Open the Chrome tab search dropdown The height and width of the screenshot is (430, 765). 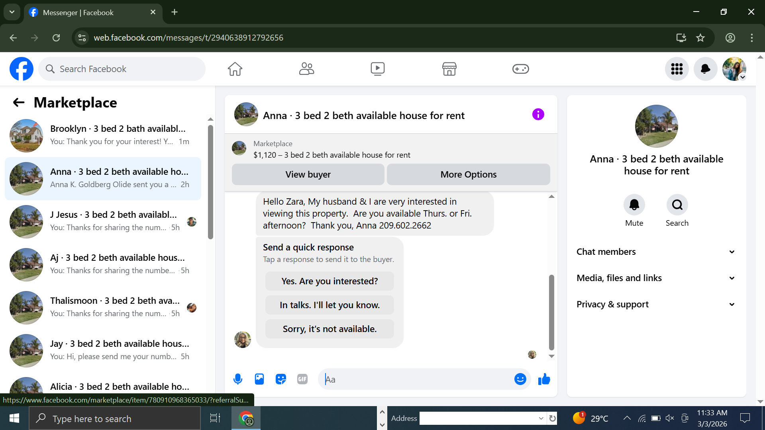12,12
